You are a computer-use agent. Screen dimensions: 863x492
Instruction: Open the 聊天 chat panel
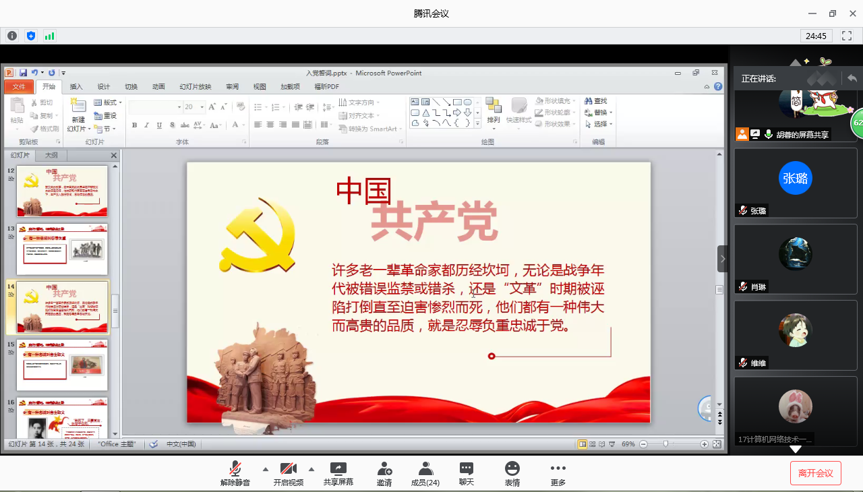click(467, 474)
